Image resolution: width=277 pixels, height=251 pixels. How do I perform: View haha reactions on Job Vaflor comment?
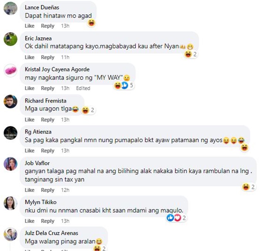[x=249, y=187]
